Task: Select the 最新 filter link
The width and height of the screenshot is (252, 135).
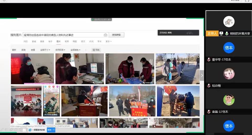Action: (14, 50)
